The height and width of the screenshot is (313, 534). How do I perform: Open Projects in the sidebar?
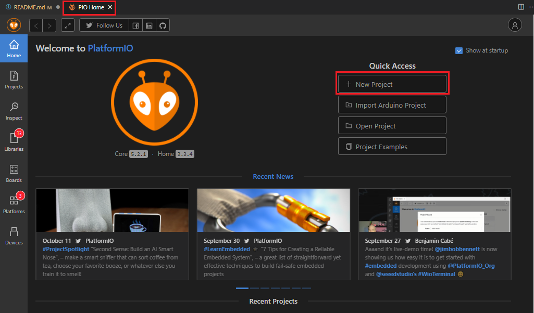[14, 80]
